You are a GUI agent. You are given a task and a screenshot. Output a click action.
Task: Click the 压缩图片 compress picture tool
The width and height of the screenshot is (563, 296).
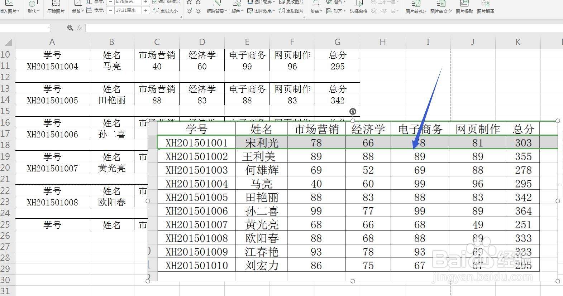pyautogui.click(x=56, y=7)
